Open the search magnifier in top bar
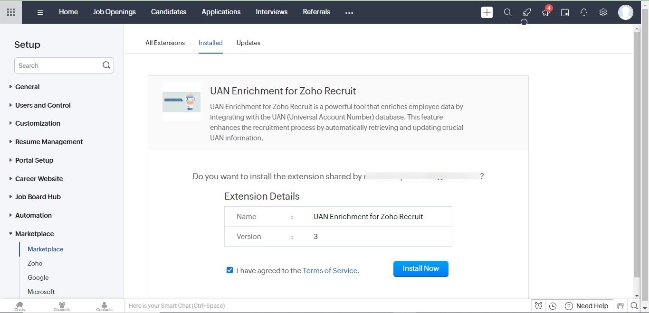Viewport: 649px width, 313px height. [x=507, y=12]
